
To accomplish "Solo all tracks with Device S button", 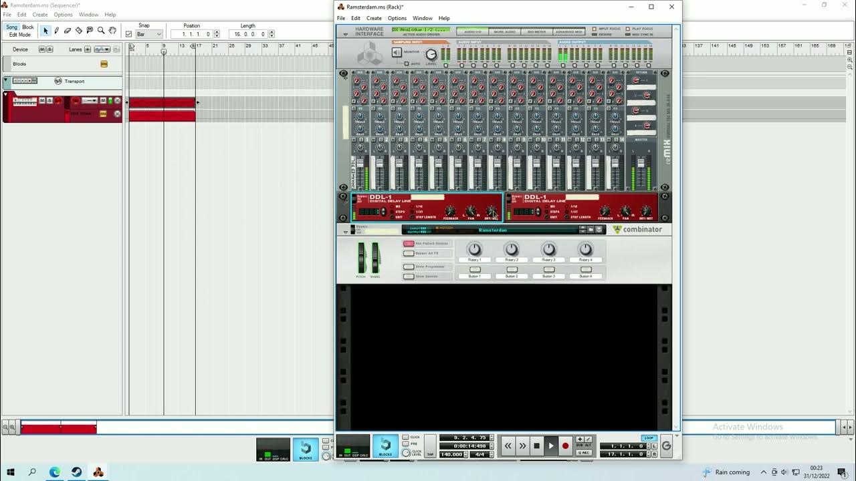I will tap(49, 49).
